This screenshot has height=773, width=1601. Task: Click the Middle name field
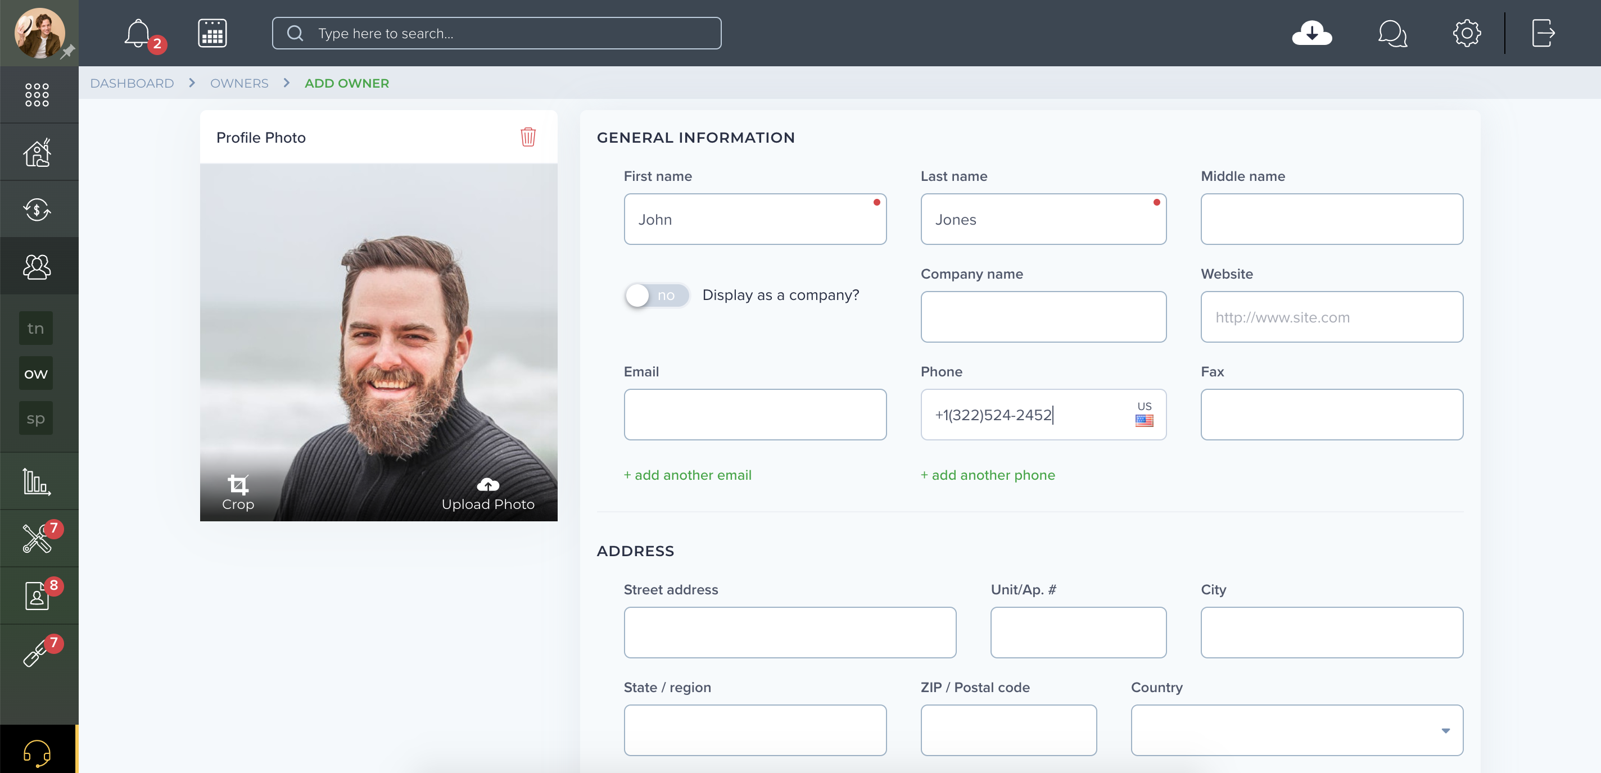(1331, 219)
